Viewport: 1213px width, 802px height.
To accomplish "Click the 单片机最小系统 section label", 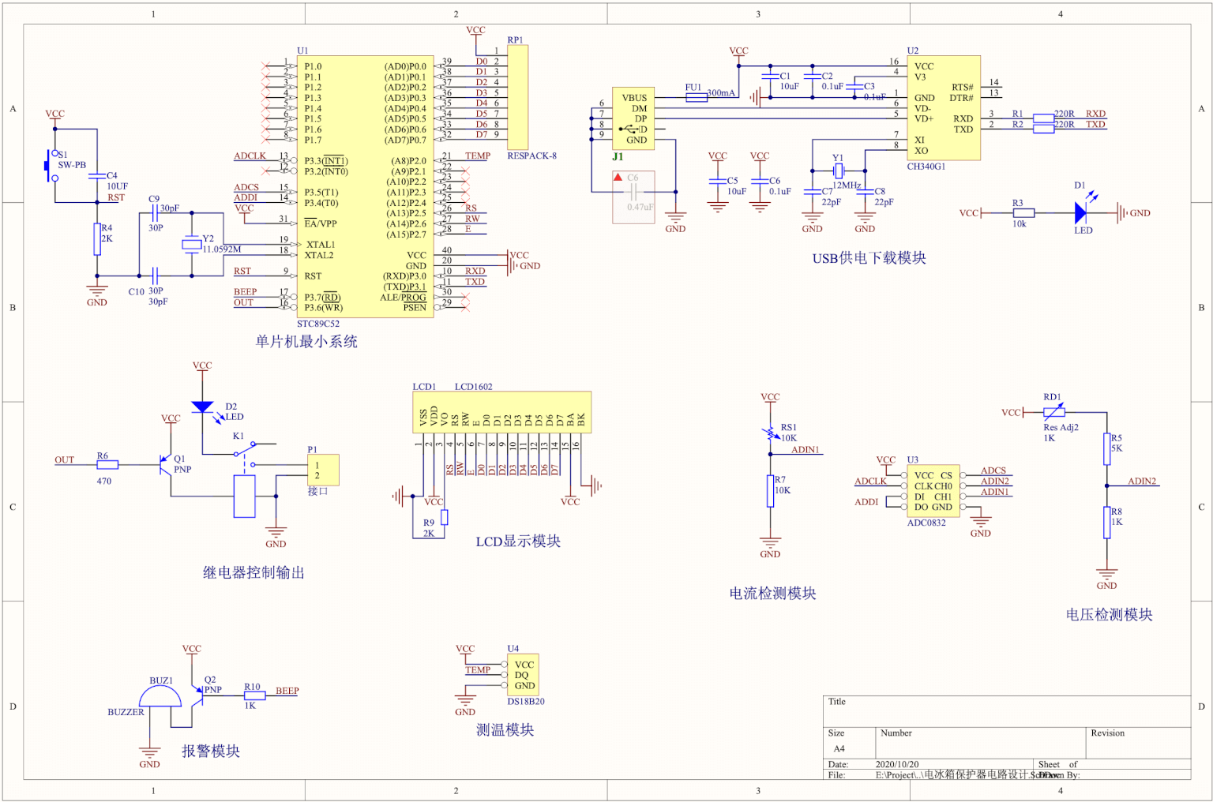I will [x=306, y=341].
